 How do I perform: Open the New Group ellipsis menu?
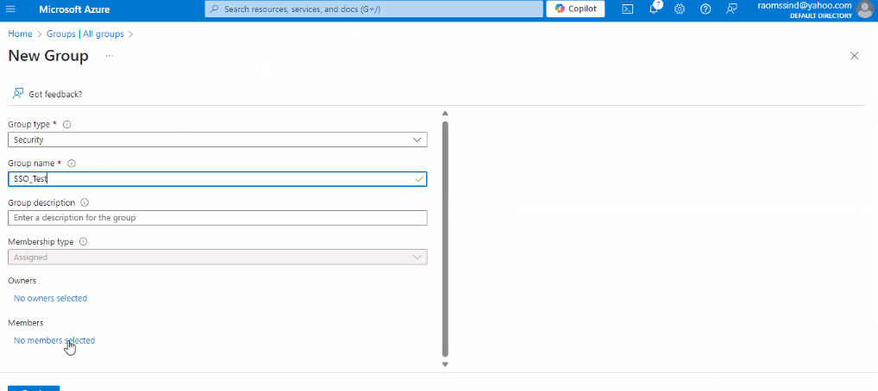(110, 56)
